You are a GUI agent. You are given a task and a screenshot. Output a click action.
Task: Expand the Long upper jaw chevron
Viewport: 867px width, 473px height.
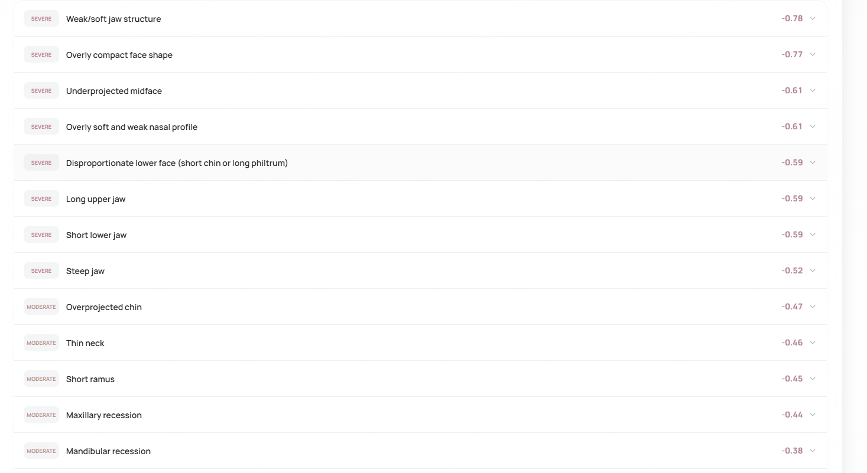tap(813, 198)
